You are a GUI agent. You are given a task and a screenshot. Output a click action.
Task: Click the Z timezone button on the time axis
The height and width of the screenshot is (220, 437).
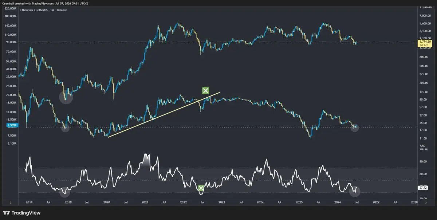pyautogui.click(x=11, y=202)
